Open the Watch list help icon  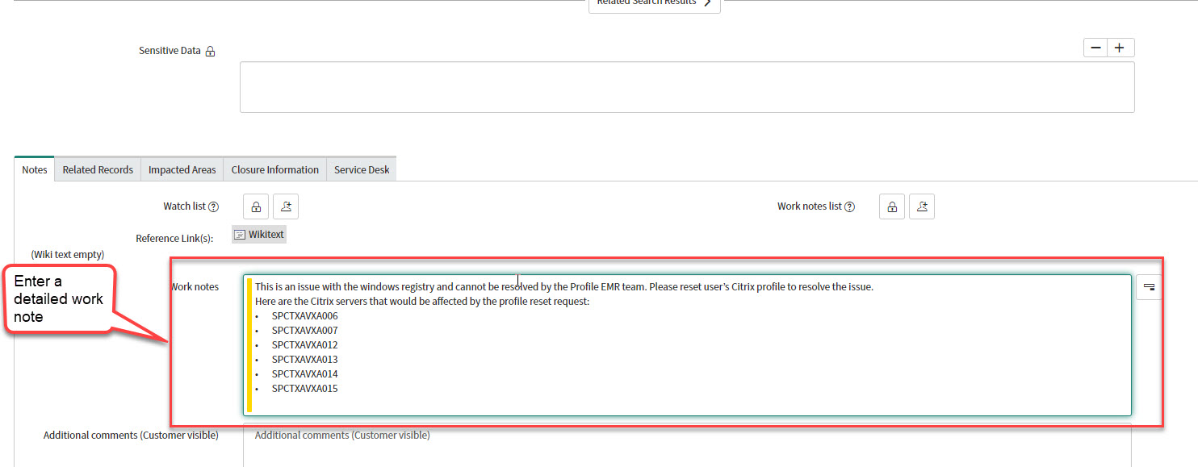pos(214,206)
